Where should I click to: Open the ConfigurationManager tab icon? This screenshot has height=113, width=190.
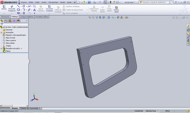[10, 21]
